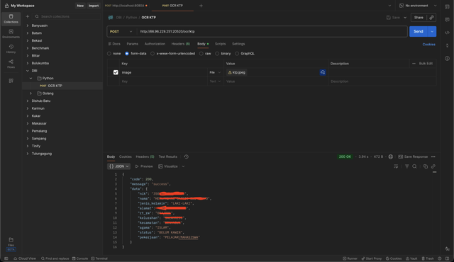Open the response Test Results tab
This screenshot has width=454, height=262.
167,156
